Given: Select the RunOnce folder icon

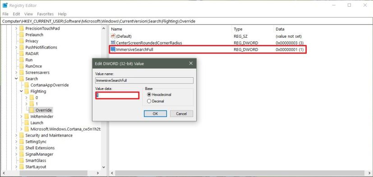Looking at the screenshot, I should (22, 66).
